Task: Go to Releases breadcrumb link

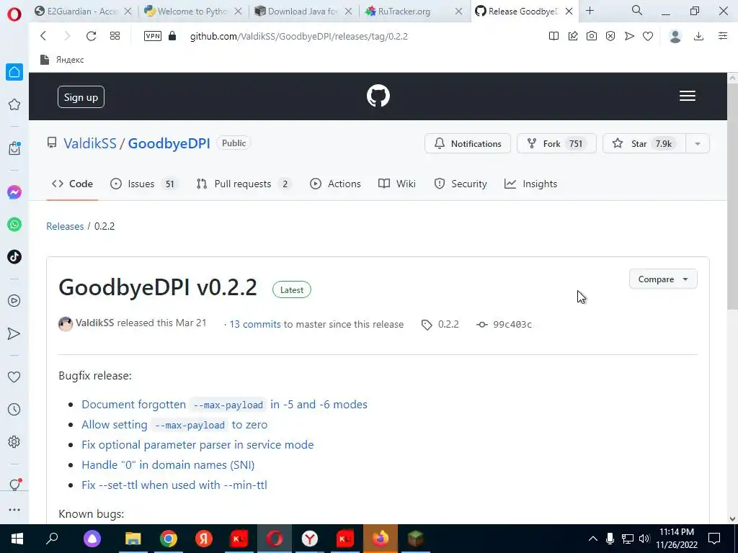Action: (x=65, y=226)
